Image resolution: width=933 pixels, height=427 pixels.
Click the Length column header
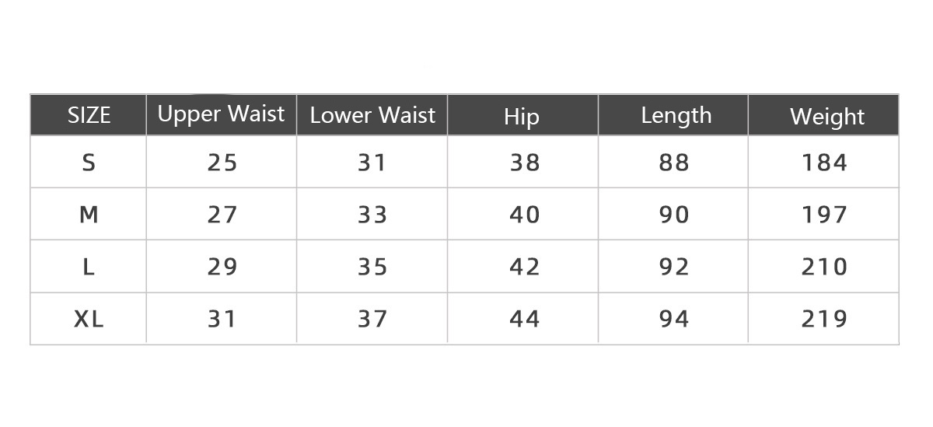point(676,116)
